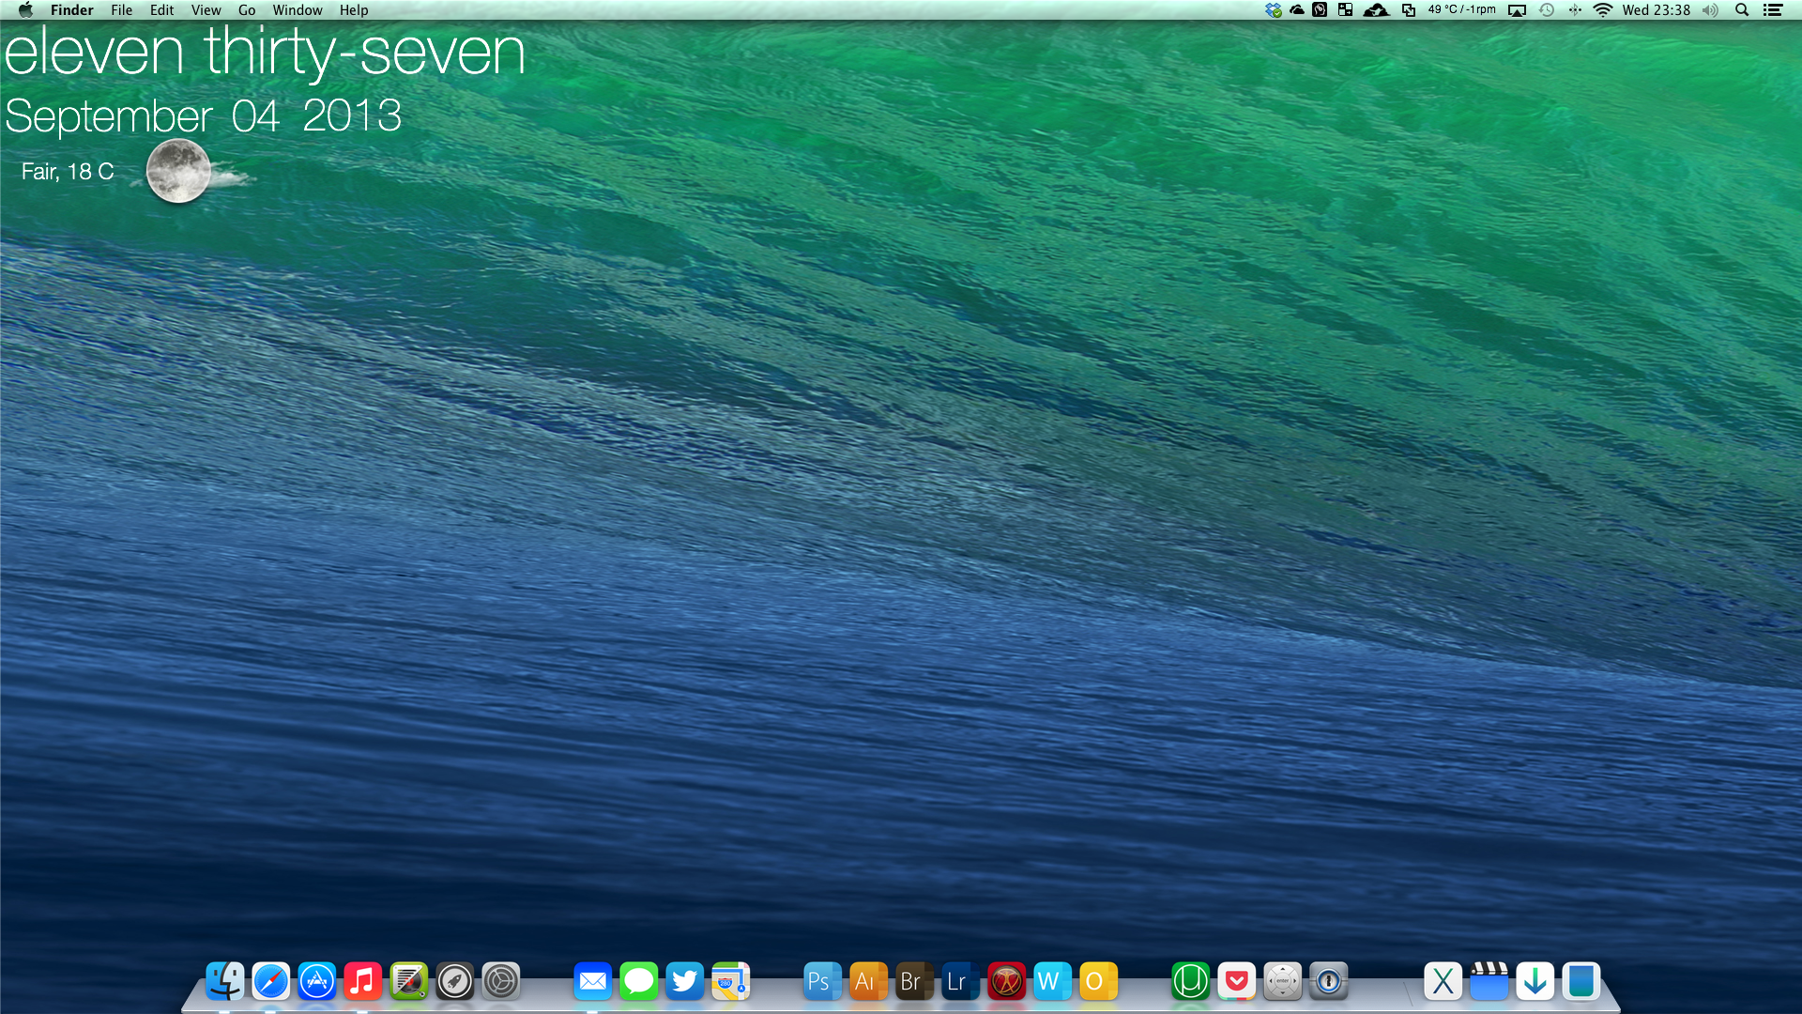Open the Downloads arrow stack in dock
1802x1014 pixels.
[1535, 981]
